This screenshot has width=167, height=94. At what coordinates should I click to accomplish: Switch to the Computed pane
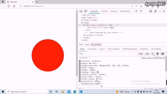(92, 49)
